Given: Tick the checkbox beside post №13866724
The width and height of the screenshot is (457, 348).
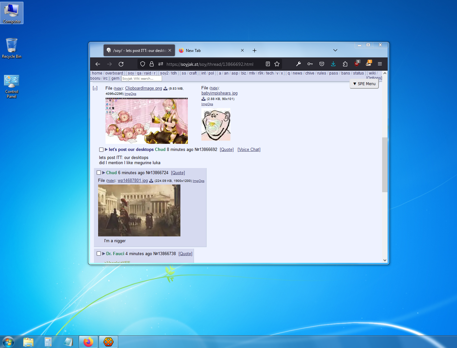Looking at the screenshot, I should [x=99, y=173].
